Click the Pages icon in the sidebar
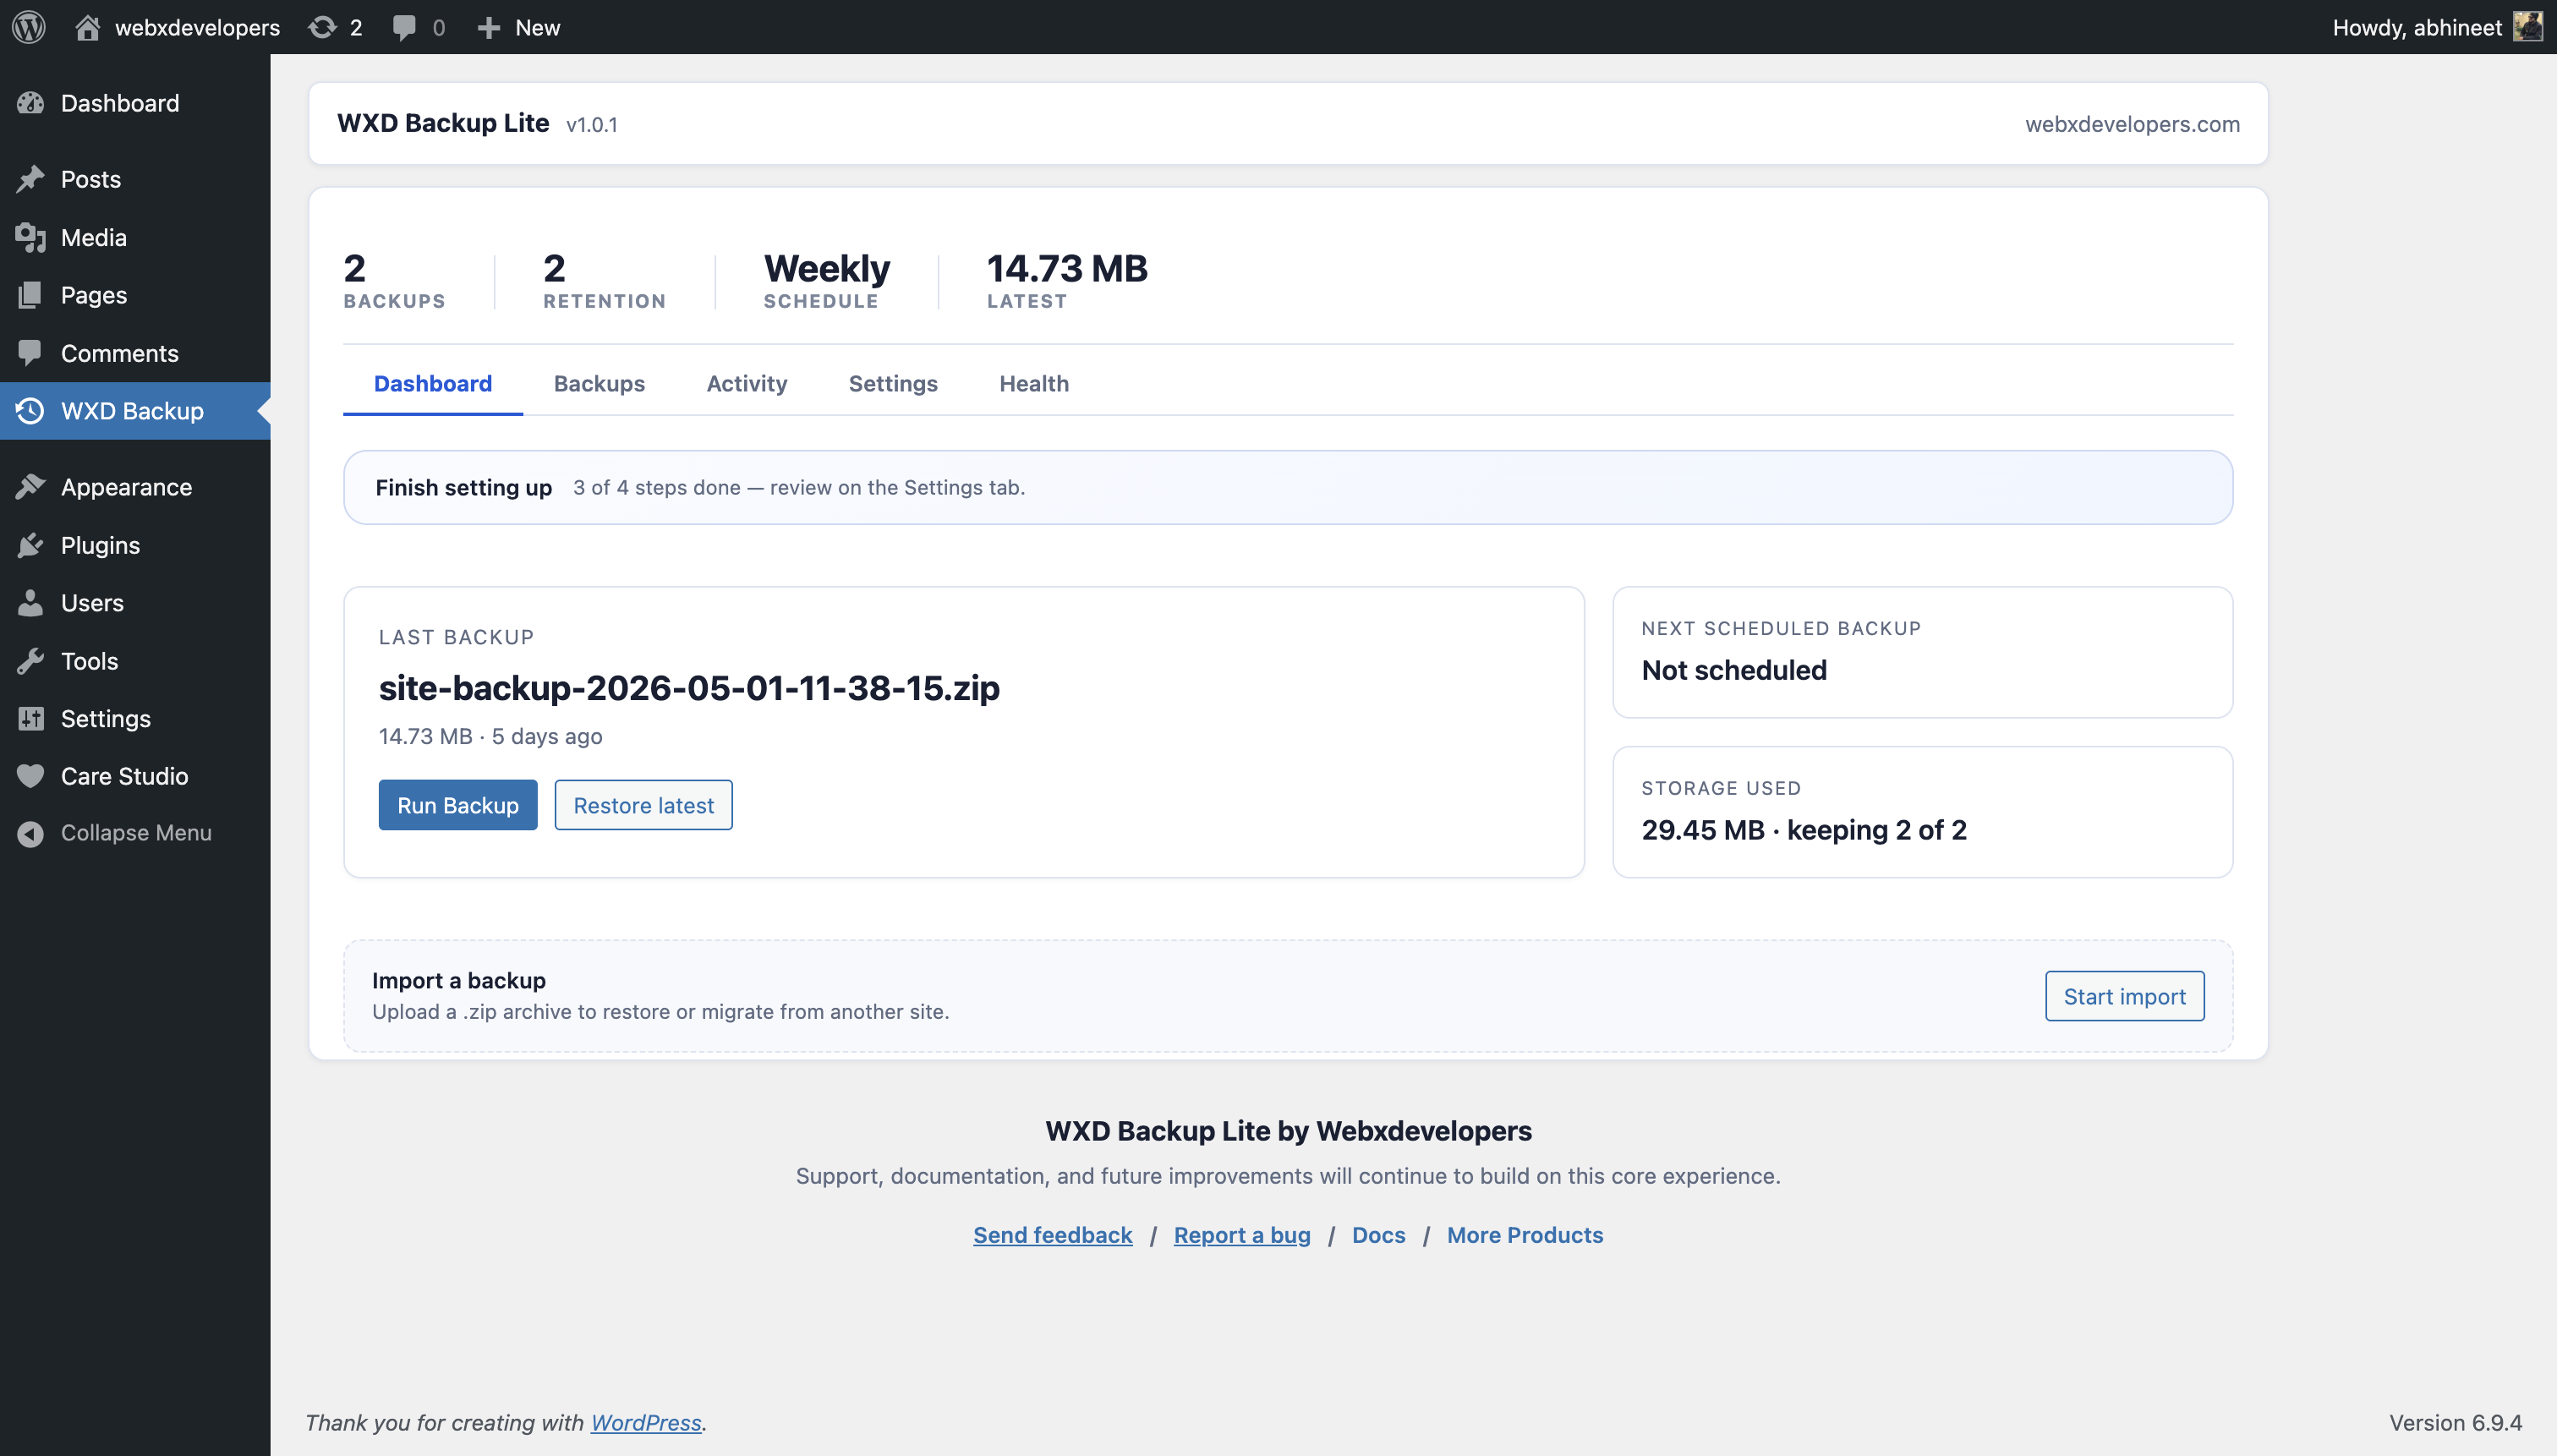 point(30,295)
